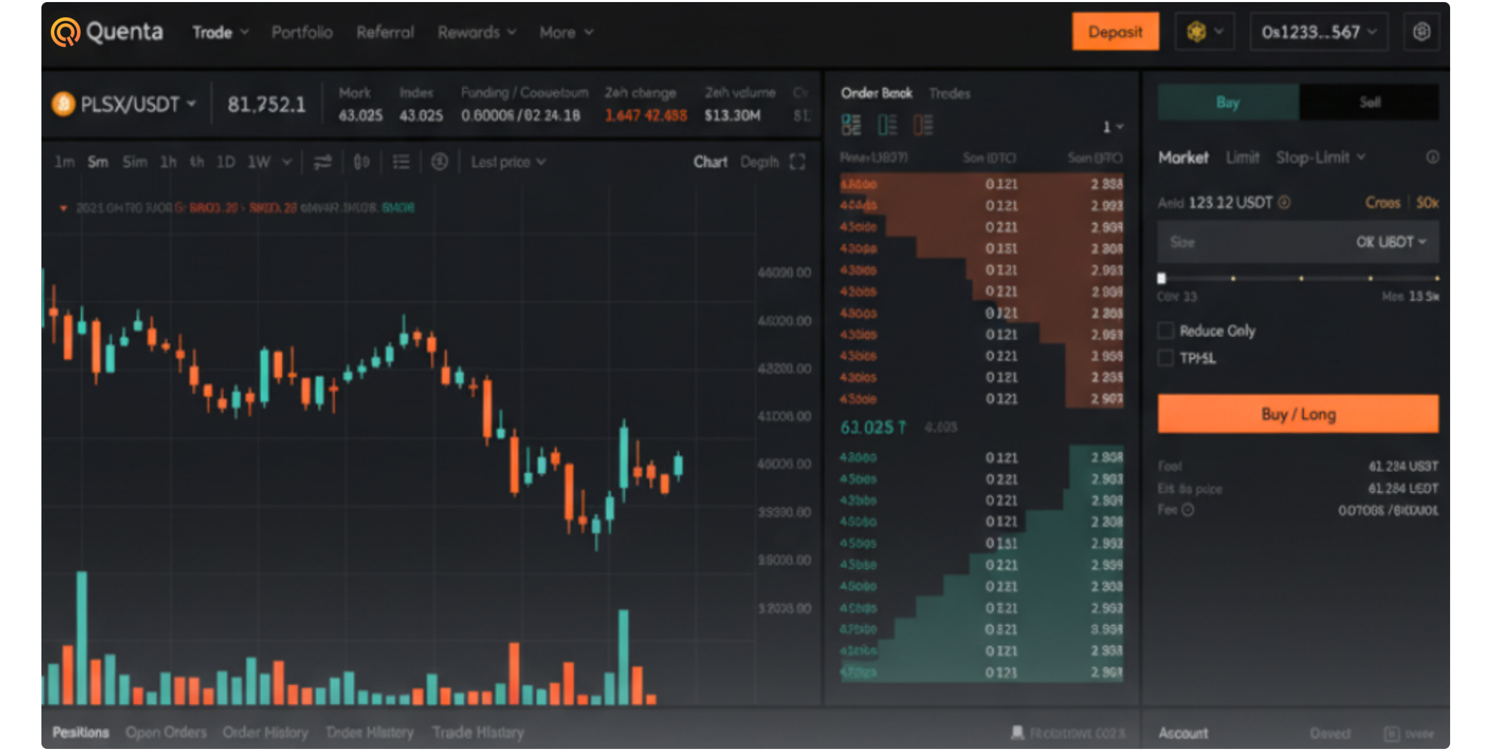Viewport: 1491px width, 751px height.
Task: Show bids-only order book view icon
Action: pyautogui.click(x=887, y=125)
